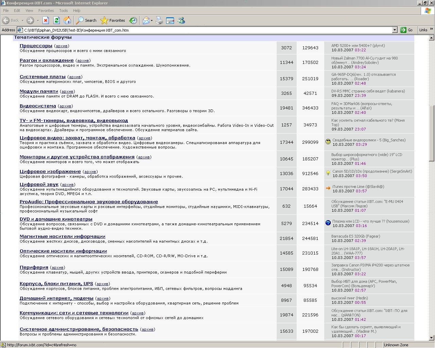Click the down arrow of vertical scrollbar
435x348 pixels.
432,338
